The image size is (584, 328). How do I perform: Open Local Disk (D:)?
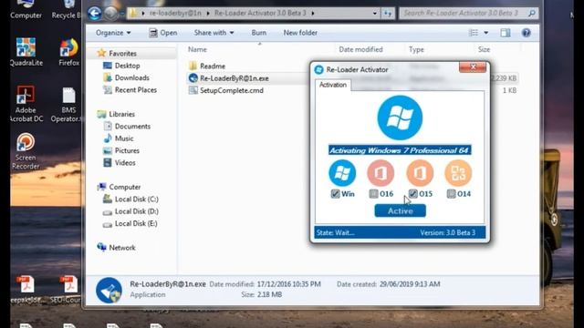pos(130,211)
